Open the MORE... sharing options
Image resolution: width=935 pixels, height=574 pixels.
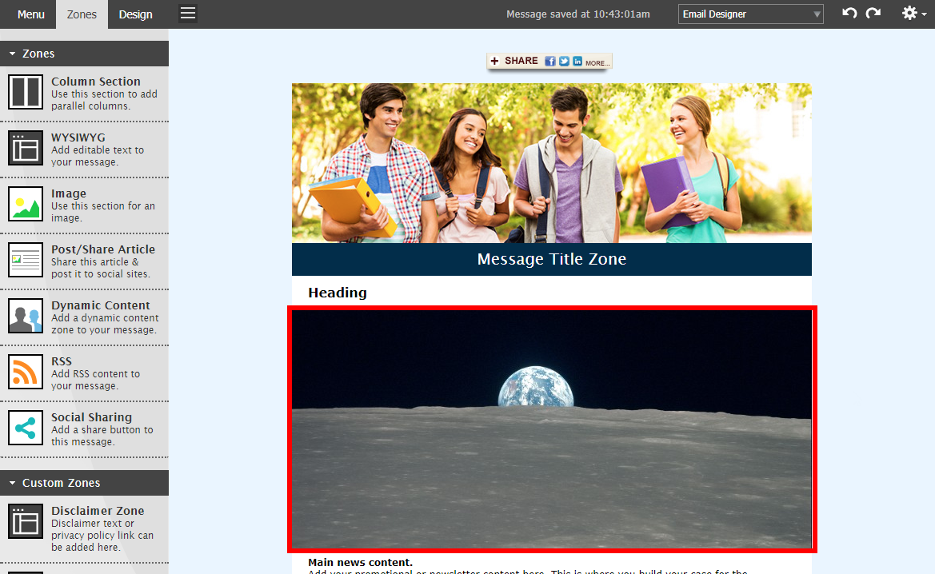597,62
